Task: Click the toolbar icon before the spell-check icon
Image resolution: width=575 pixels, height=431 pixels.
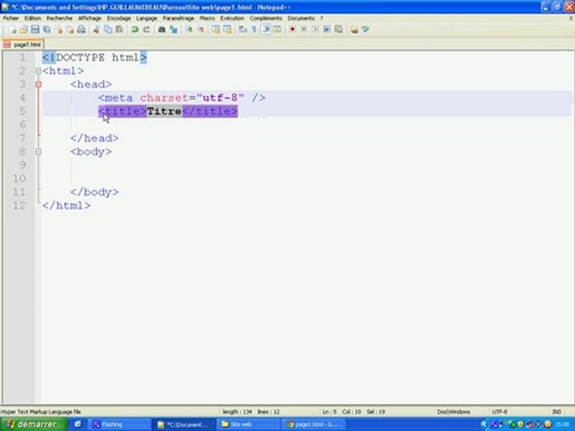Action: coord(354,30)
